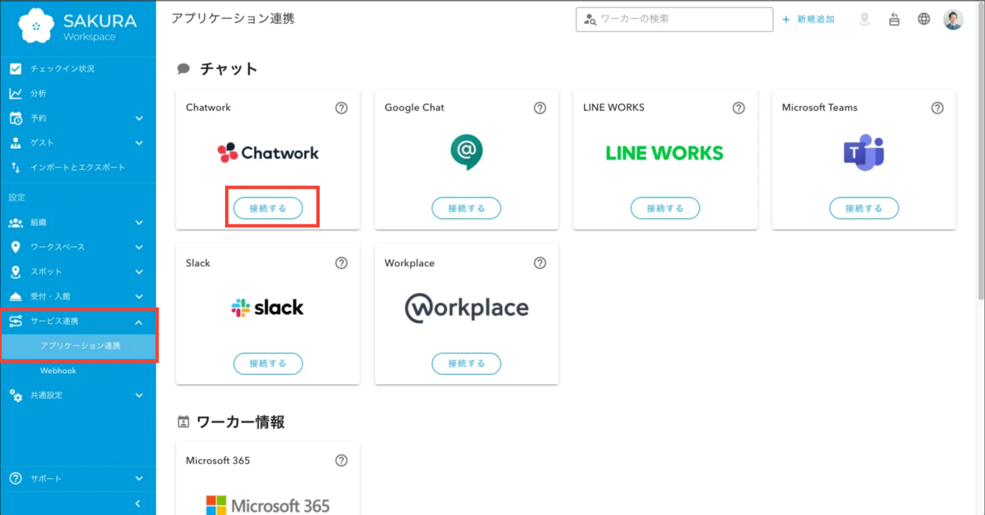Screen dimensions: 985x515
Task: Expand the ワークスペース chevron
Action: click(139, 247)
